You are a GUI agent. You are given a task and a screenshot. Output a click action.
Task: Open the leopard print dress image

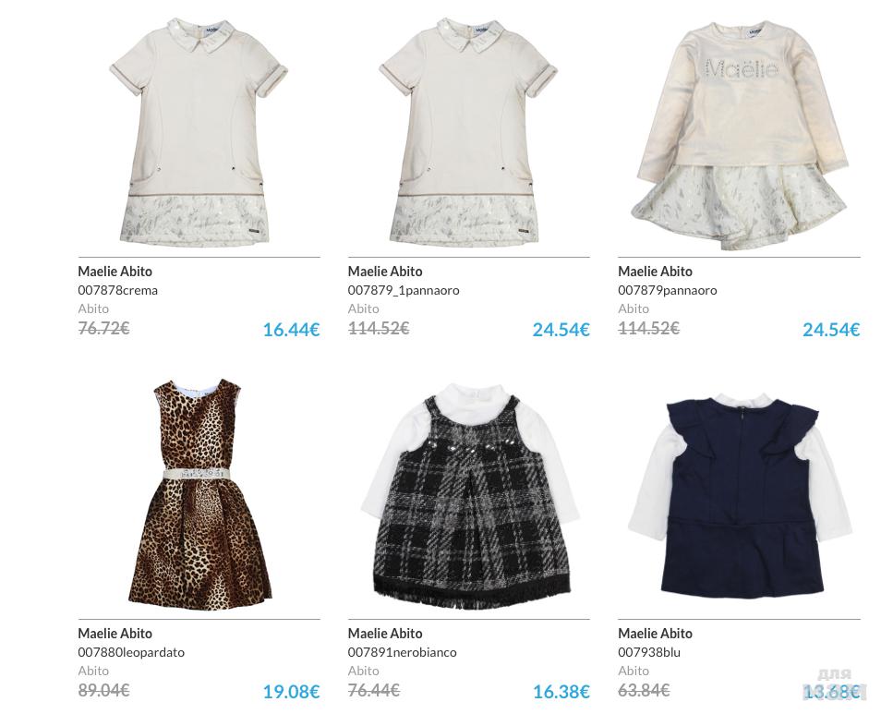pyautogui.click(x=199, y=494)
